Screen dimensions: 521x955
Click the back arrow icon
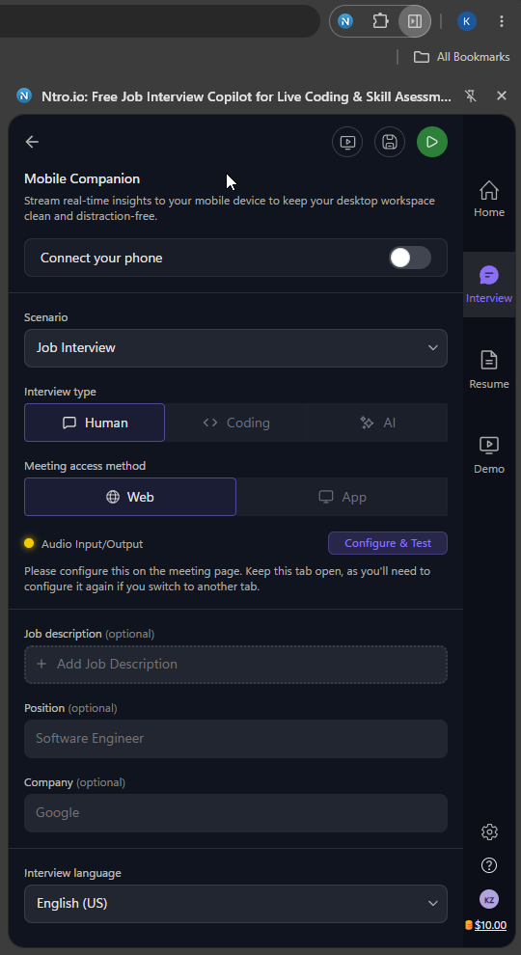click(x=32, y=142)
